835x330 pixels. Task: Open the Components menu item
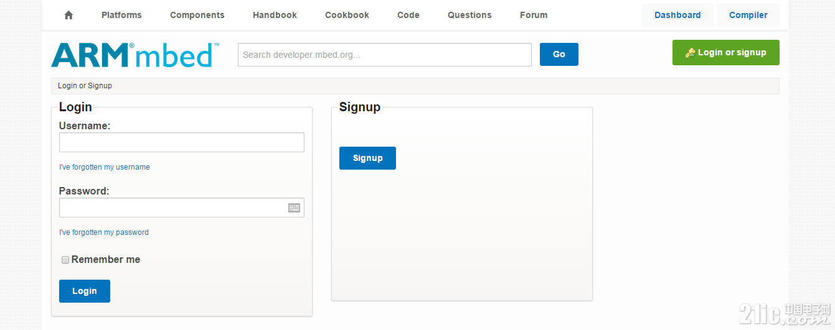click(x=197, y=15)
